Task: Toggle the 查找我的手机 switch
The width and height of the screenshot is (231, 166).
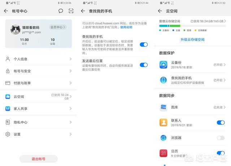Action: click(143, 45)
